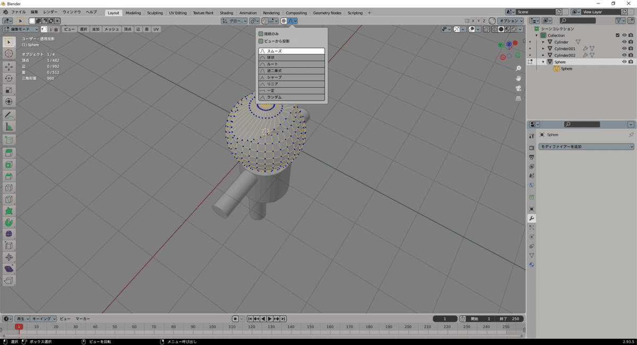Open the オプション dropdown
This screenshot has width=637, height=345.
point(511,21)
